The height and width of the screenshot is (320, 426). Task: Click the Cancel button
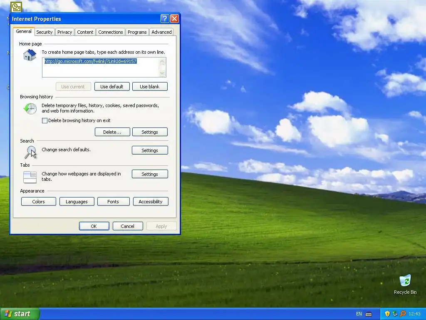[127, 226]
